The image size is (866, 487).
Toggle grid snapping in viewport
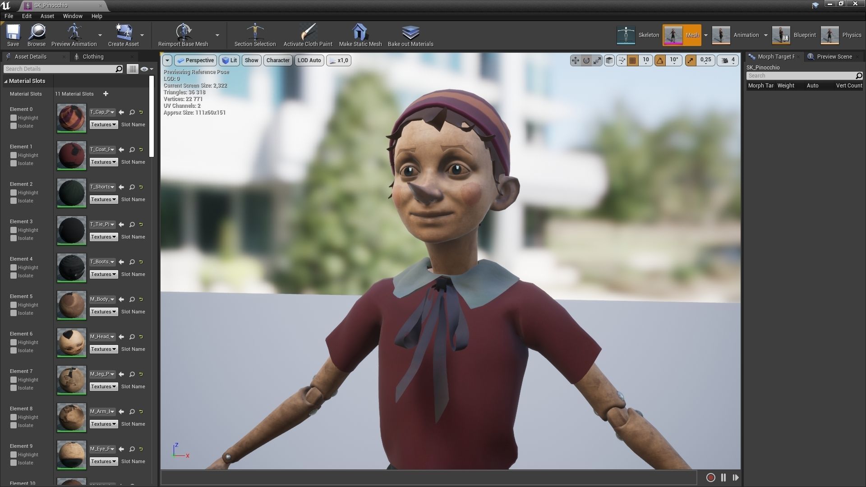coord(633,60)
